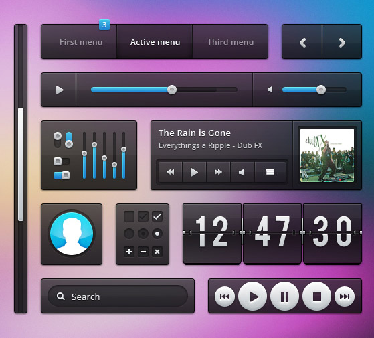The width and height of the screenshot is (374, 338).
Task: Toggle the gray vertical switch in equalizer panel
Action: click(x=58, y=139)
